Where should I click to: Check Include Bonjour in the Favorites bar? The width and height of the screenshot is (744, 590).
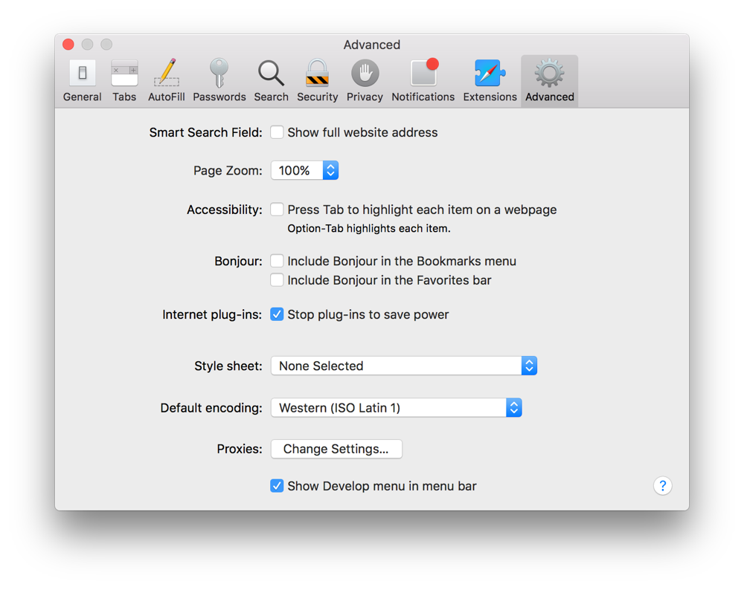coord(277,280)
